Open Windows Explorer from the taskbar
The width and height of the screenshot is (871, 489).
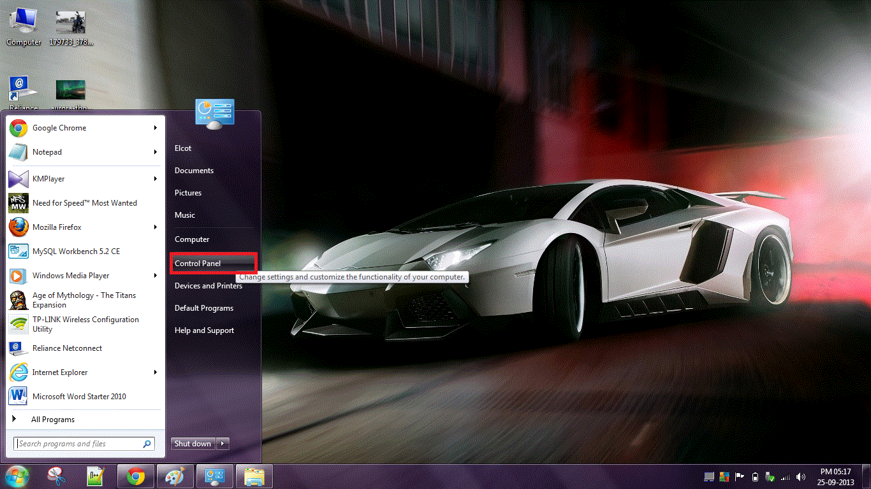click(254, 476)
